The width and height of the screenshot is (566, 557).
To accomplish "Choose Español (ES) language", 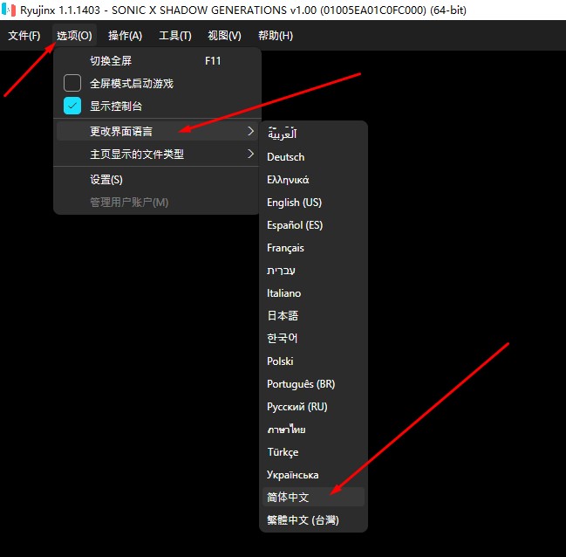I will [313, 225].
